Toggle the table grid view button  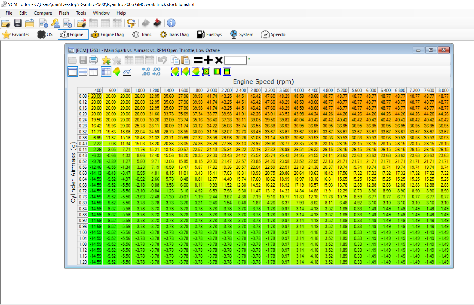(x=106, y=71)
